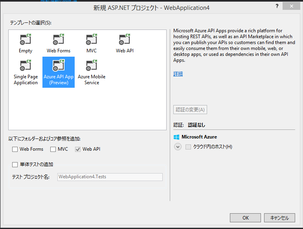Click the 詳細 link
The image size is (303, 229).
pos(178,74)
